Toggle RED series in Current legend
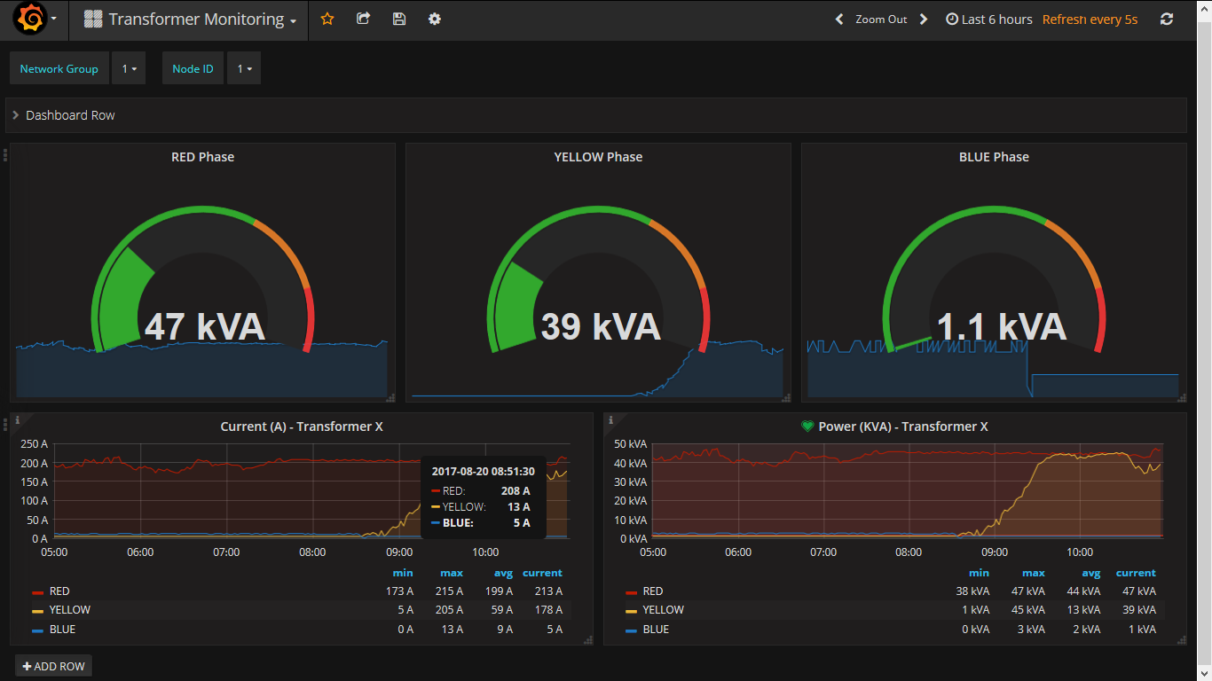1212x681 pixels. [x=59, y=591]
